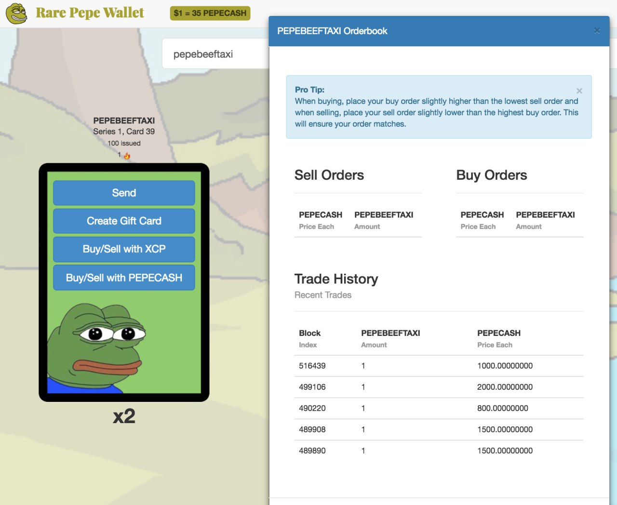Focus the search field containing pepebeeftaxi
The width and height of the screenshot is (617, 505).
pos(215,54)
